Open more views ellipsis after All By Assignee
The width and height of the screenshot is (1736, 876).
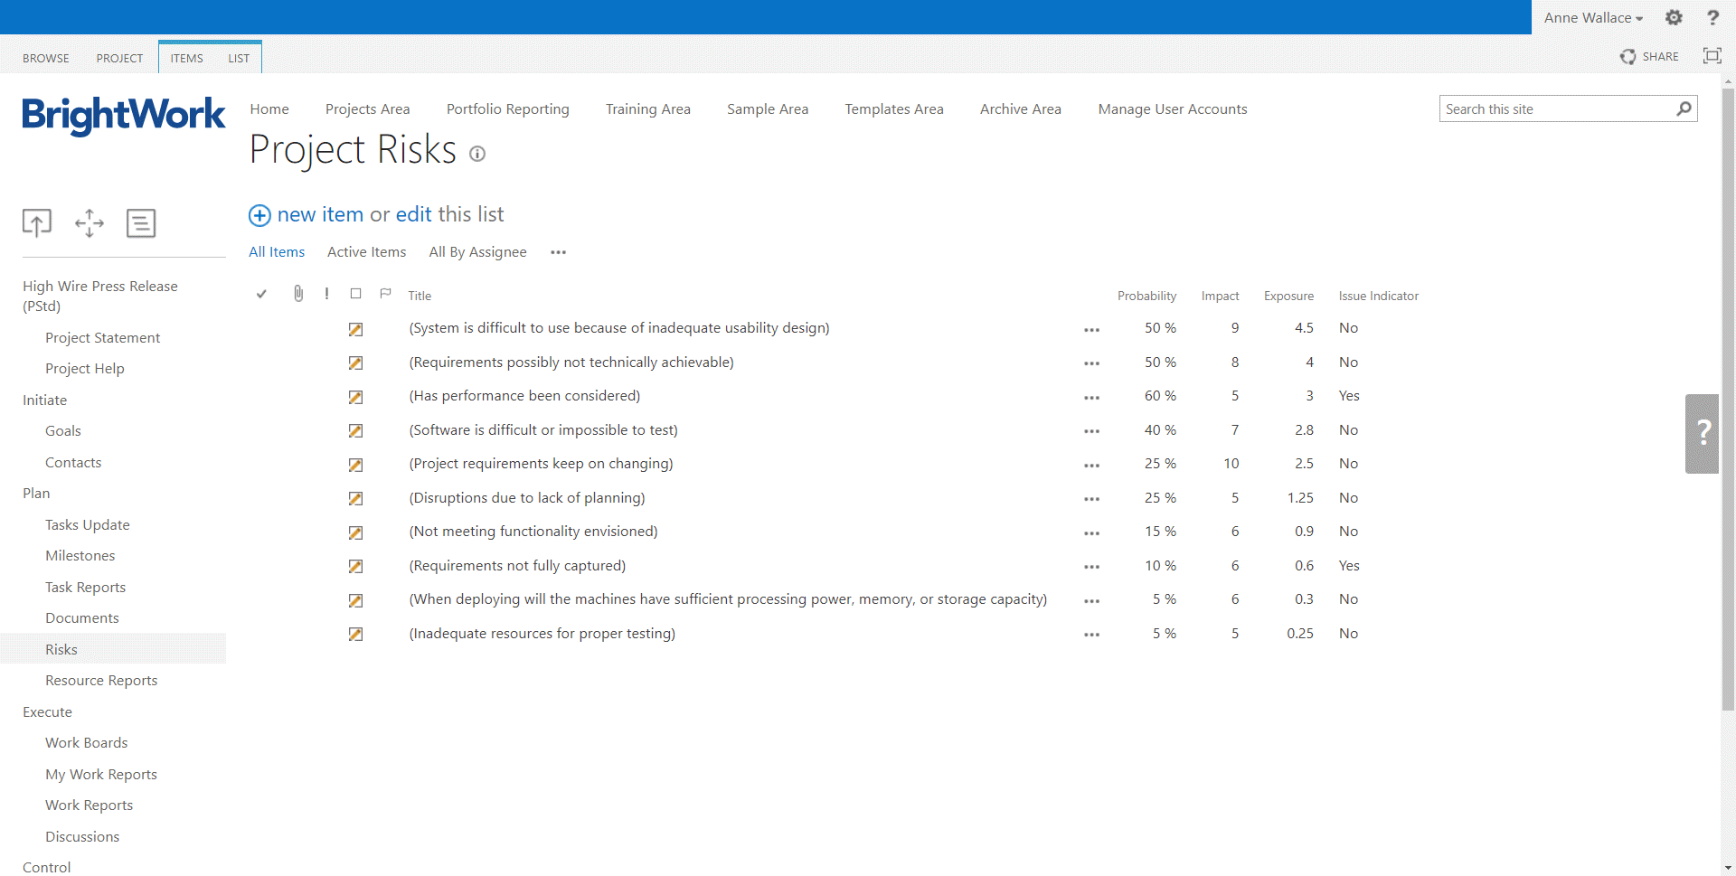[x=558, y=252]
